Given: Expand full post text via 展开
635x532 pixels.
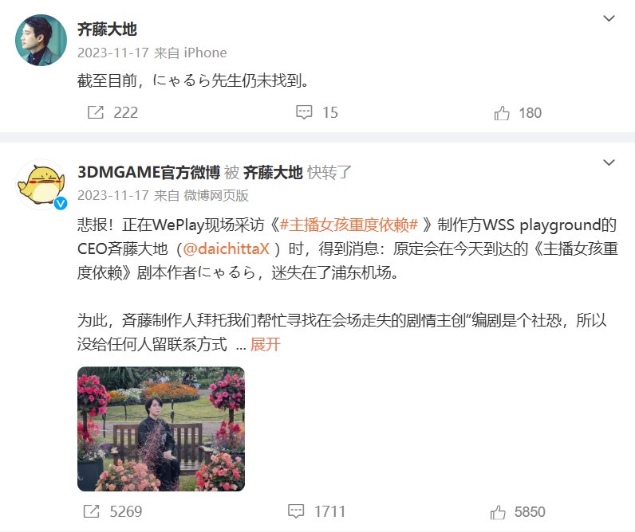Looking at the screenshot, I should point(266,345).
